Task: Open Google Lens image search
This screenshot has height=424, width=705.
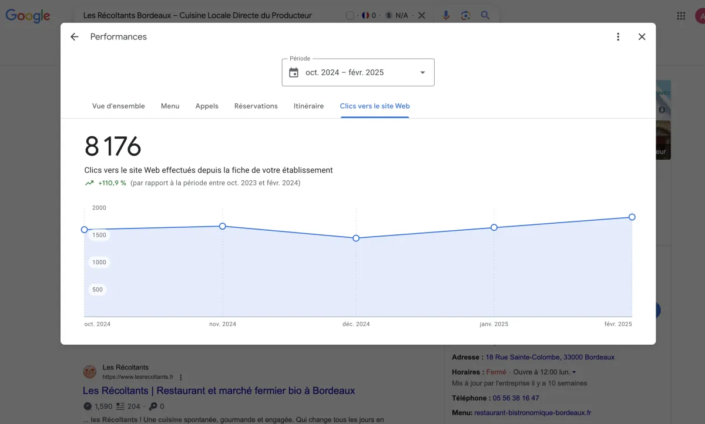Action: click(466, 15)
